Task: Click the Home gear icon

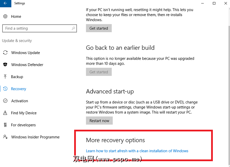Action: point(5,16)
